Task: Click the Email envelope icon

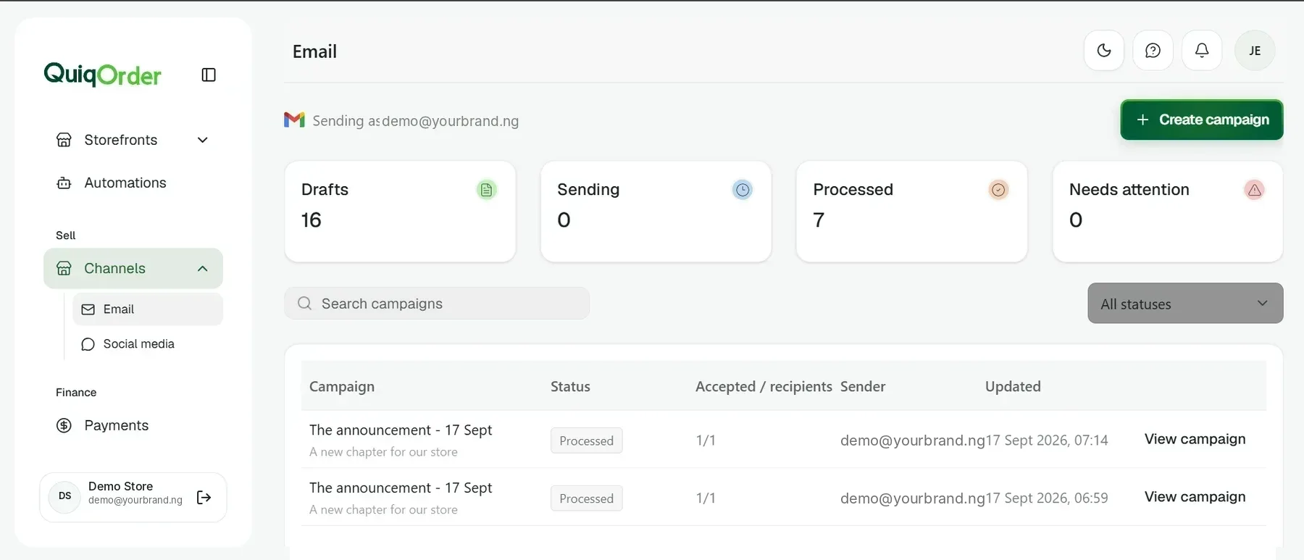Action: 88,309
